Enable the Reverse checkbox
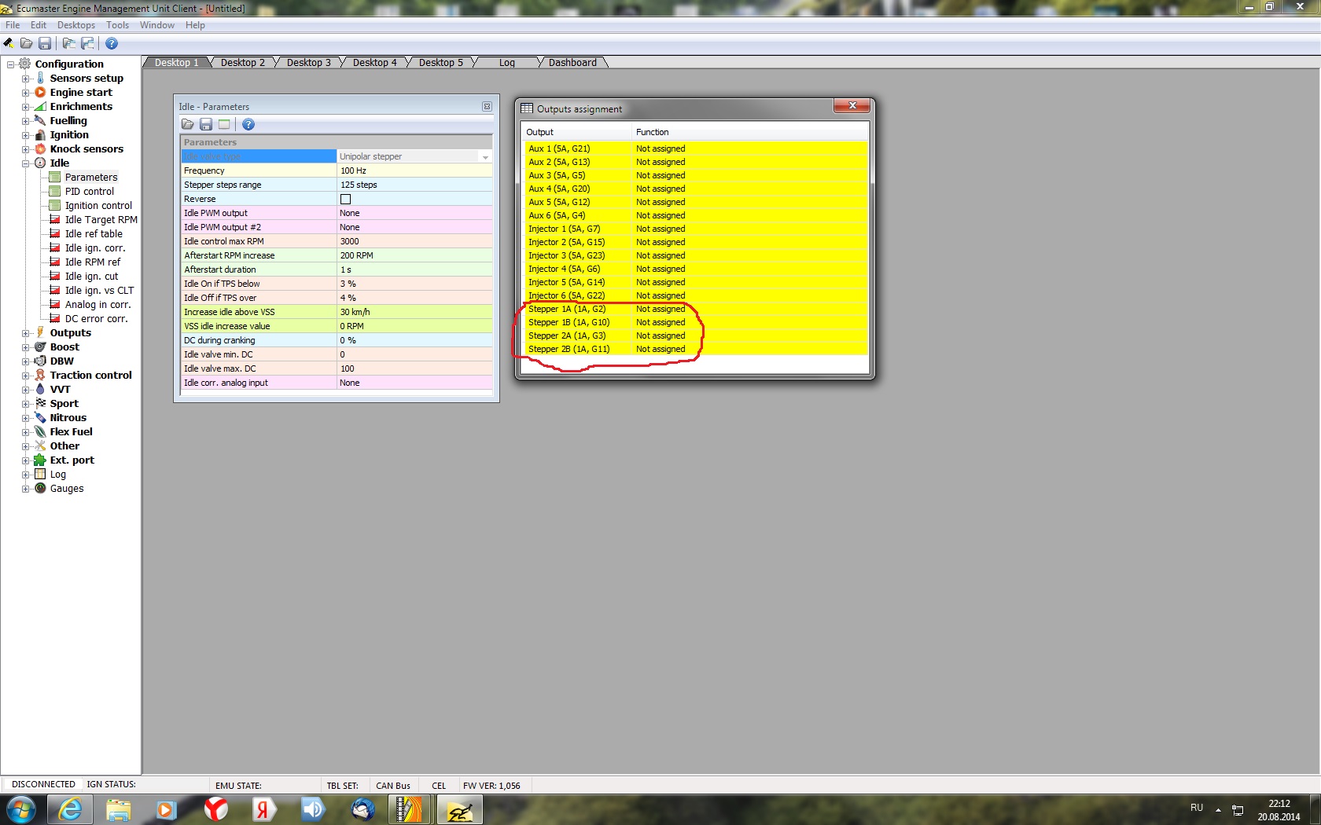 345,199
